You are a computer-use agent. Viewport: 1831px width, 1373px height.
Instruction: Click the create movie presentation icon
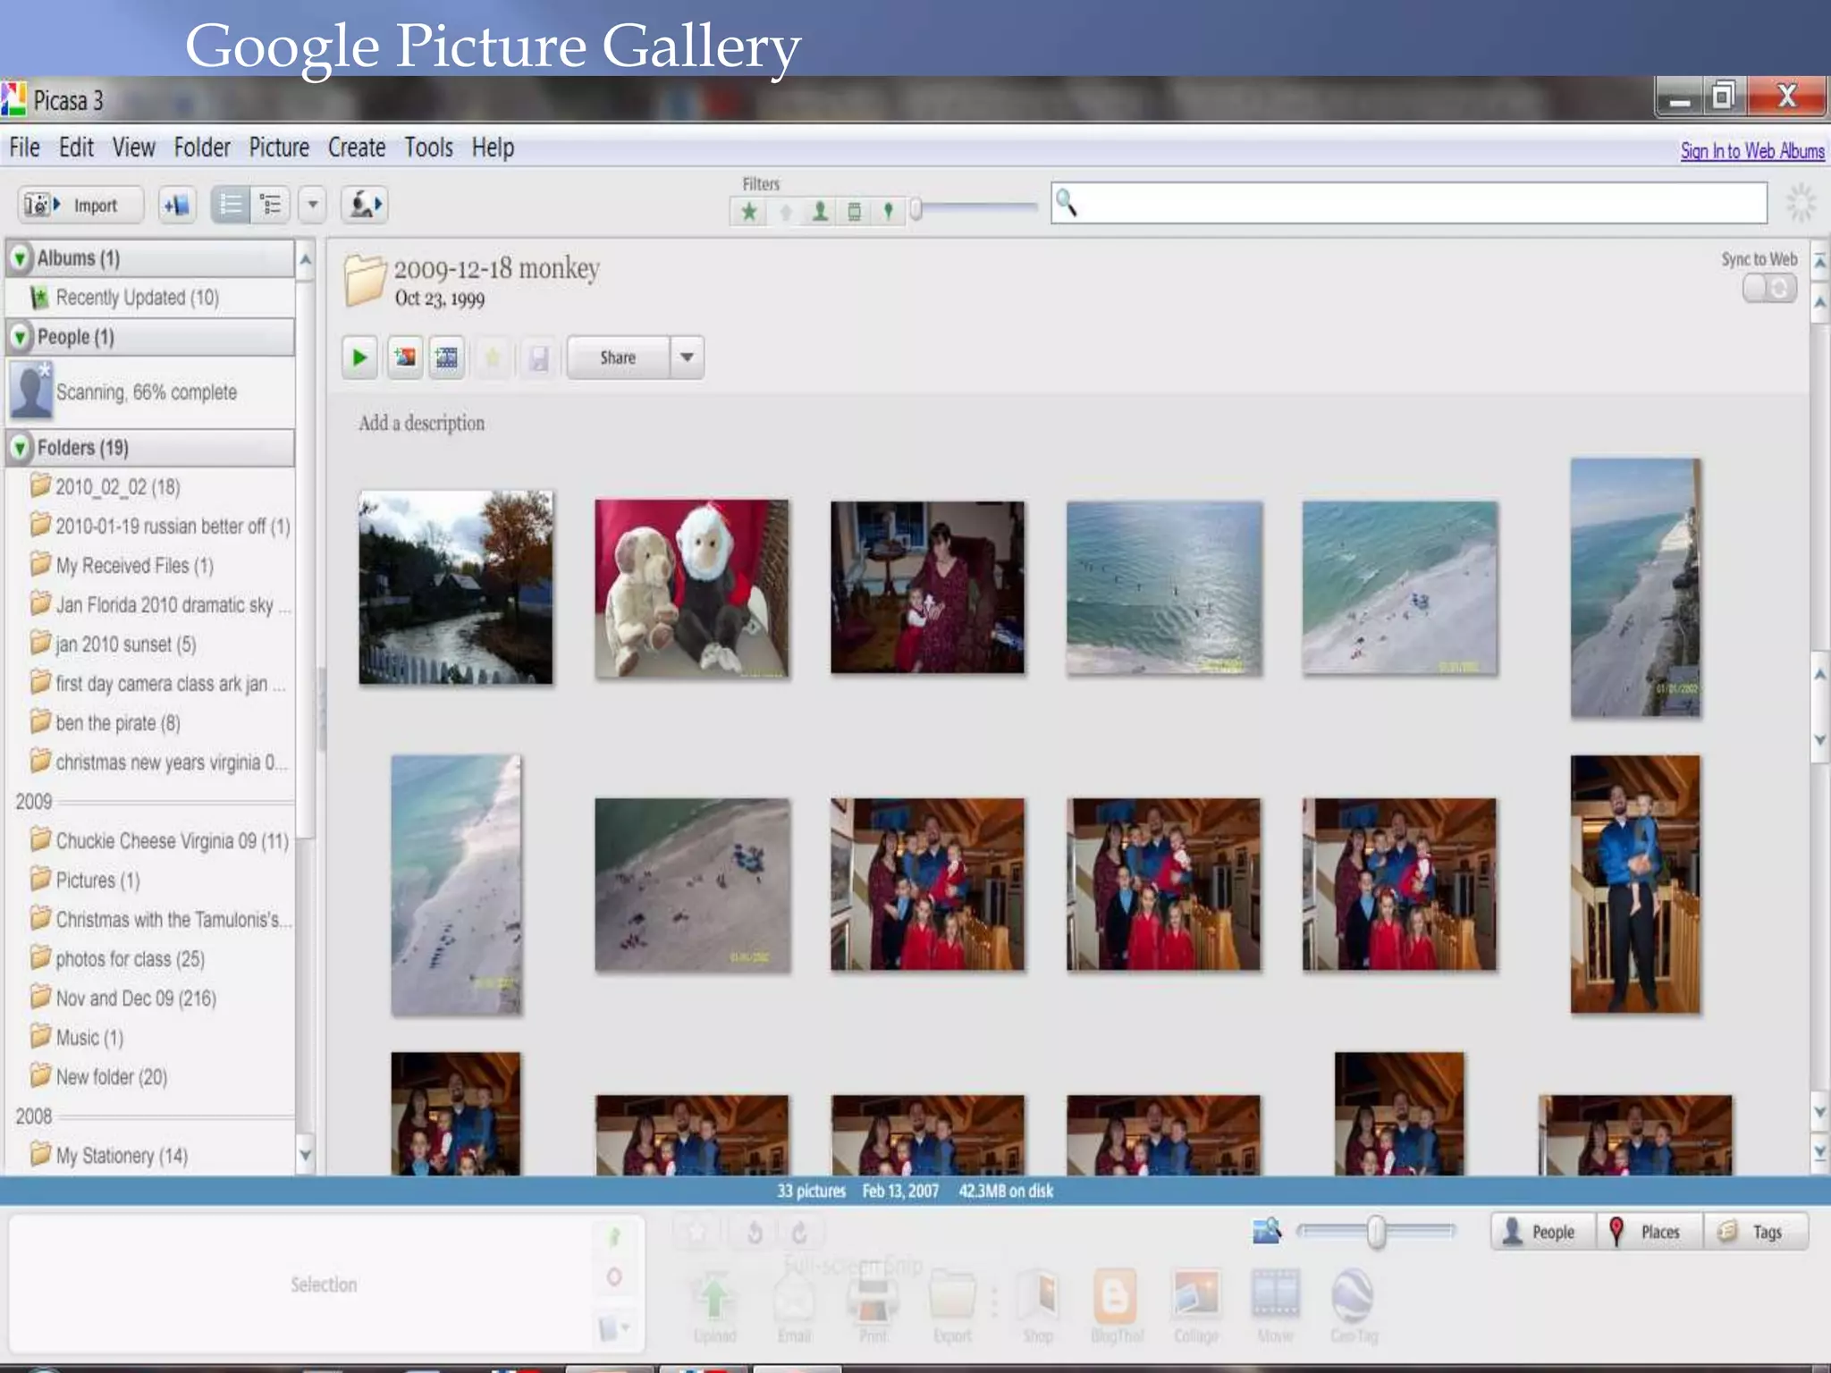446,358
